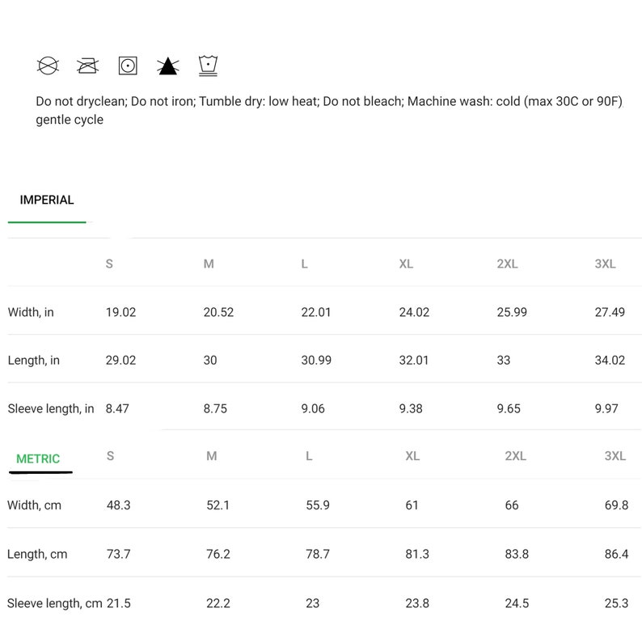
Task: Click the metric width value 55.9
Action: coord(318,505)
